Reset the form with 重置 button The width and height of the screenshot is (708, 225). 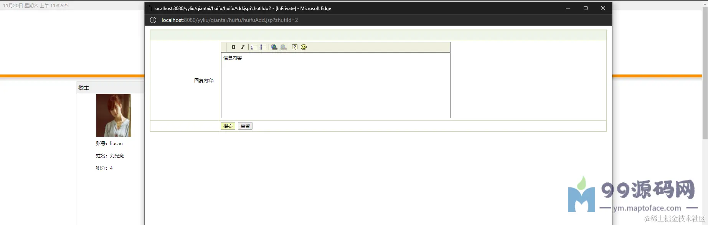245,126
